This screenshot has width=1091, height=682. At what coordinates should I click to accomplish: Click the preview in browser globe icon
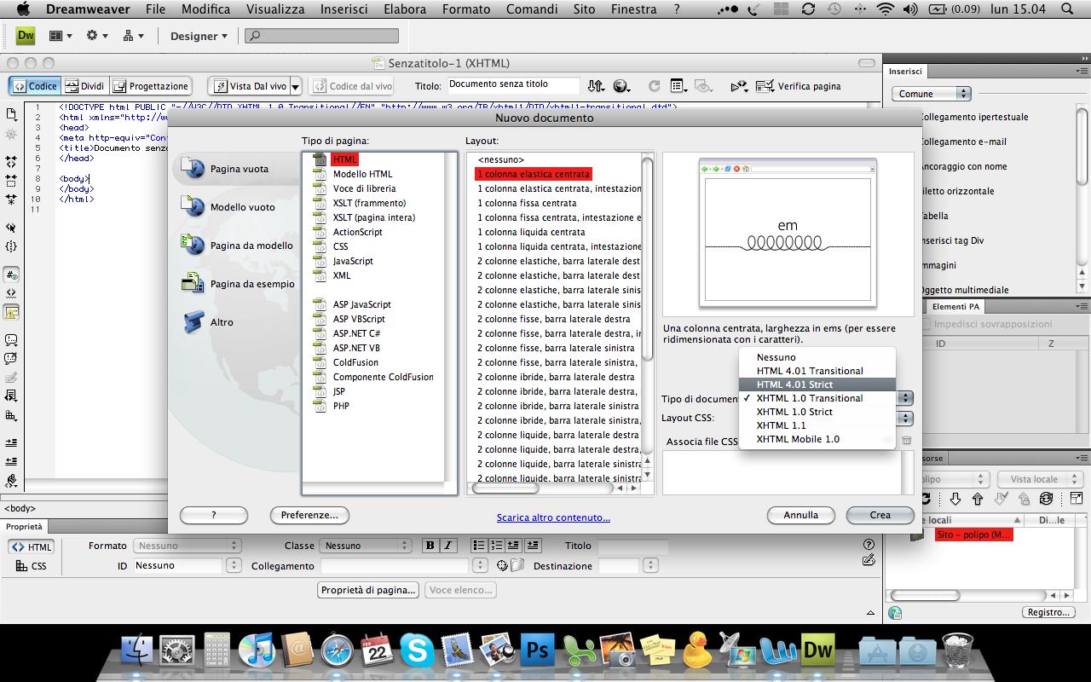pyautogui.click(x=621, y=86)
